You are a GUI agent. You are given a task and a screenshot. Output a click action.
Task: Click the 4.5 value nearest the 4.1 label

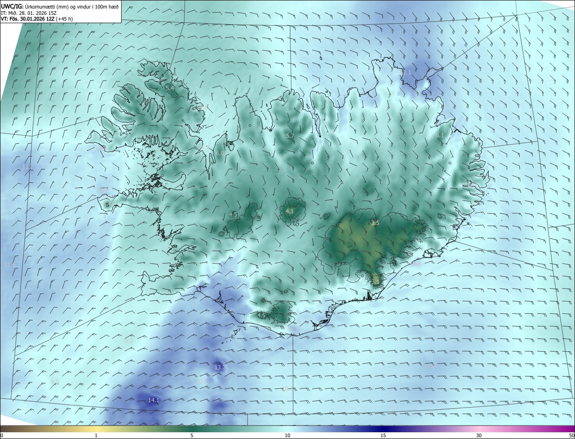coord(233,215)
